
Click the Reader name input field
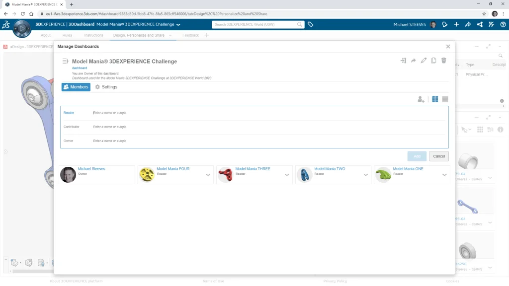269,113
